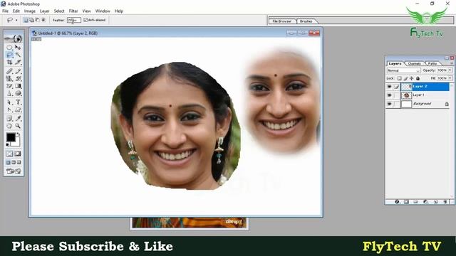The width and height of the screenshot is (456, 256).
Task: Delete layer trash icon
Action: [x=445, y=202]
